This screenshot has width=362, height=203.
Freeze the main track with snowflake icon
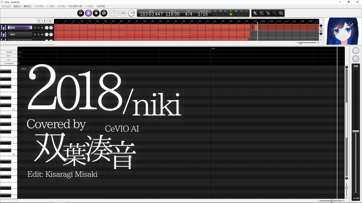[x=42, y=28]
